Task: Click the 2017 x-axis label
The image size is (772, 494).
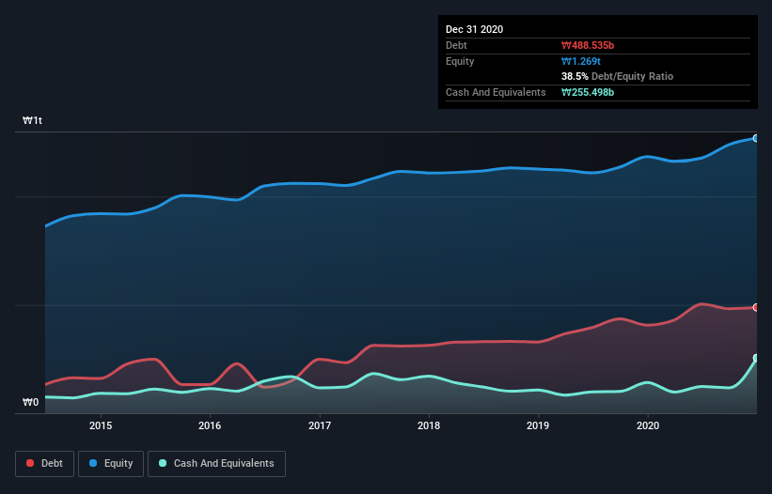Action: pos(320,425)
